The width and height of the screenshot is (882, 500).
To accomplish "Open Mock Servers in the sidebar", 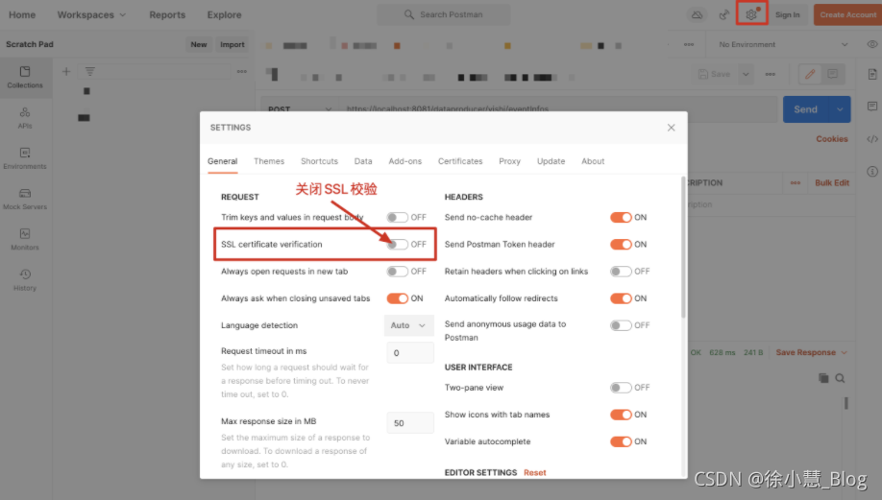I will (25, 199).
